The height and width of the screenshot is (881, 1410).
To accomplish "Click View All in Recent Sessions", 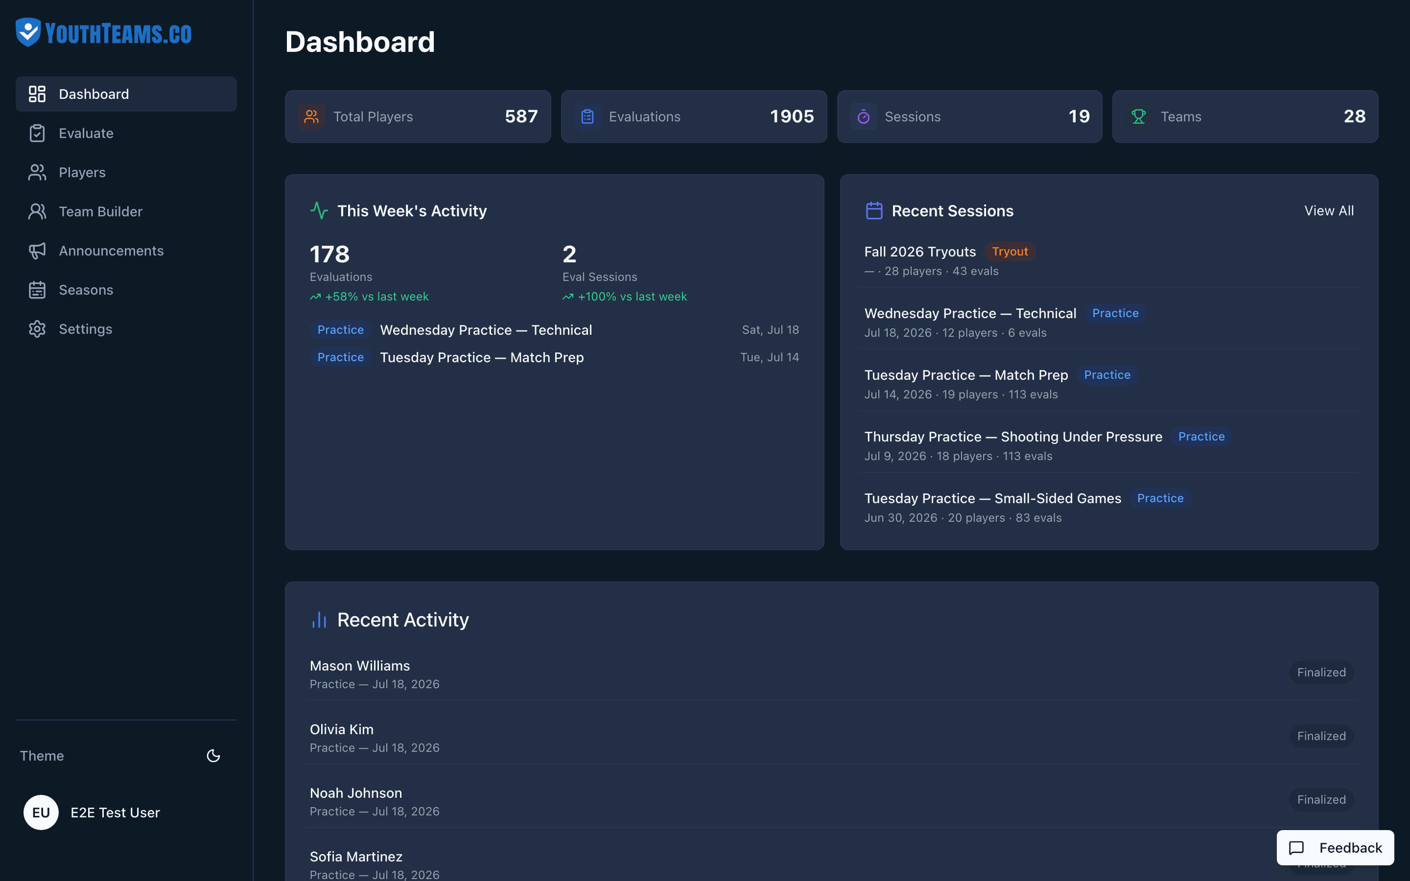I will (1329, 210).
